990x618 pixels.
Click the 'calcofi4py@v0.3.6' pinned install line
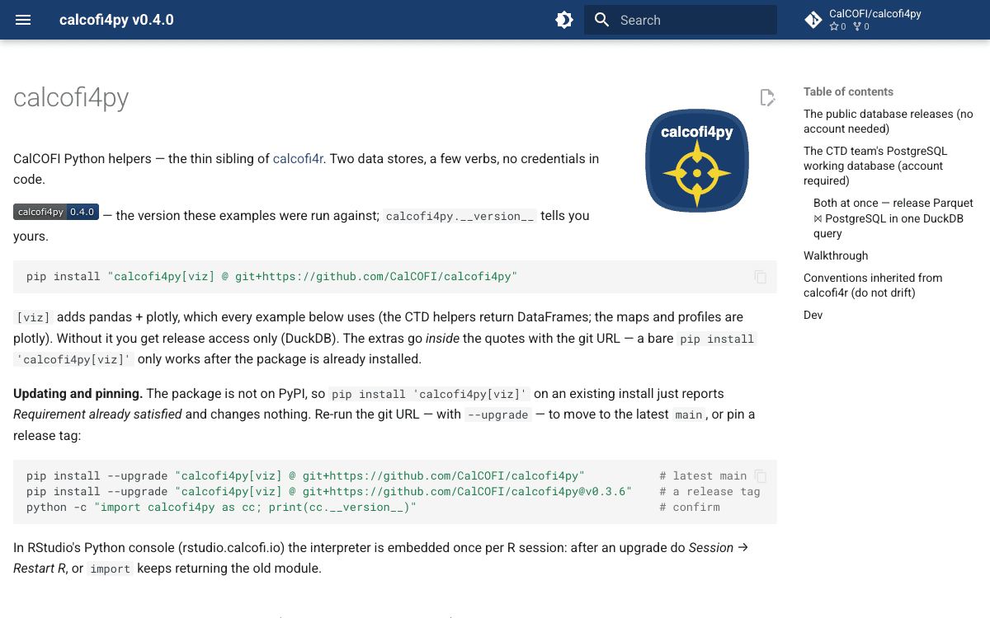(329, 491)
